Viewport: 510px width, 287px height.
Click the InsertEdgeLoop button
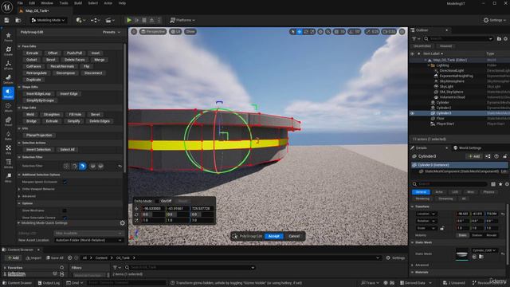[39, 94]
